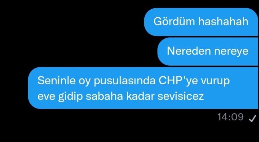Image resolution: width=259 pixels, height=142 pixels.
Task: Click the word "sabaha" in the last bubble
Action: [104, 96]
